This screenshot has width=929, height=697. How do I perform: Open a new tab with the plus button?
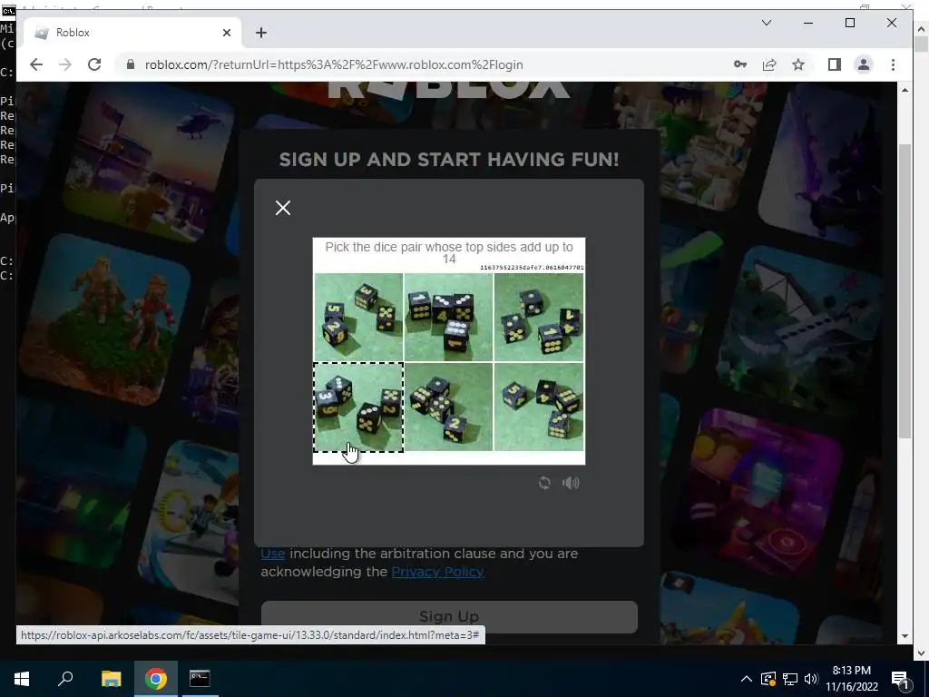click(x=261, y=33)
